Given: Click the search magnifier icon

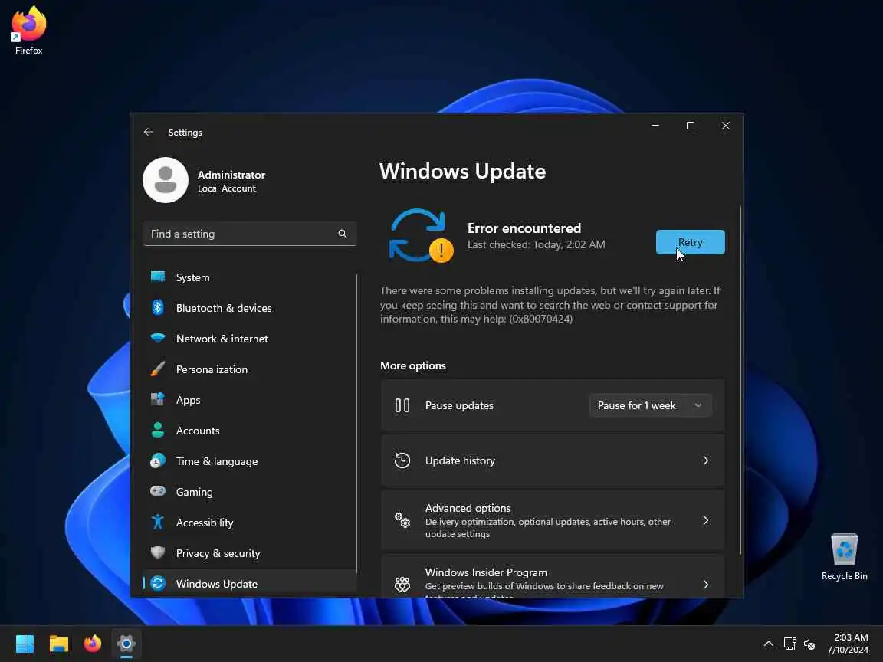Looking at the screenshot, I should [343, 234].
